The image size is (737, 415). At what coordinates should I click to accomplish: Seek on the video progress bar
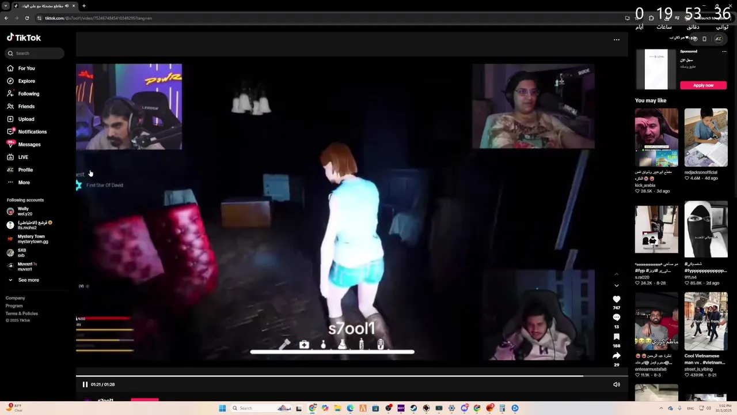pos(352,375)
